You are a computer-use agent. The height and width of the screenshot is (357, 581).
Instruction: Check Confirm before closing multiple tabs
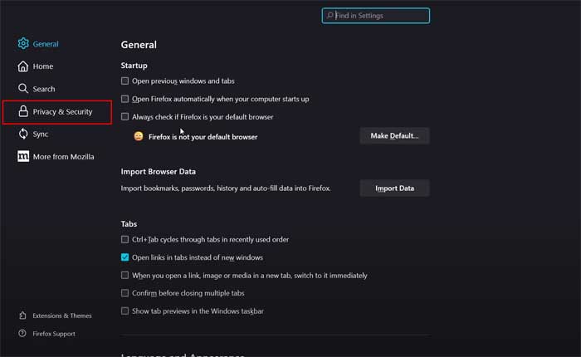(x=125, y=293)
